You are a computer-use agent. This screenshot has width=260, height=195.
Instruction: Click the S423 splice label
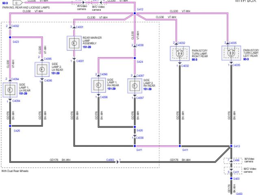click(16, 42)
